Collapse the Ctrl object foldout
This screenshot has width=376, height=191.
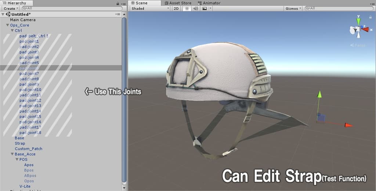point(12,30)
